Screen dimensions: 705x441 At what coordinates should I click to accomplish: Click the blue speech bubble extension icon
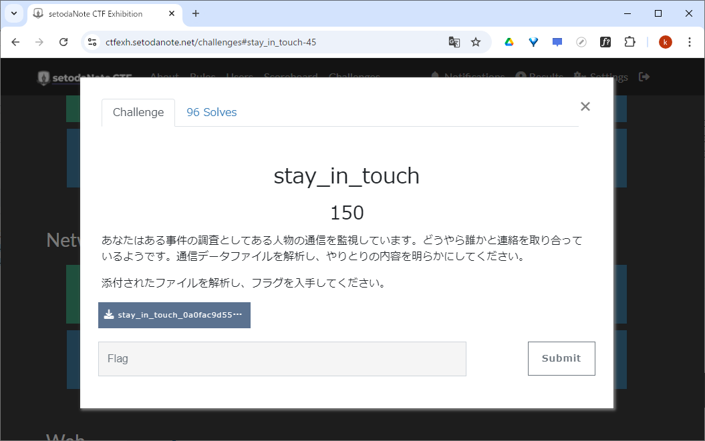point(557,41)
